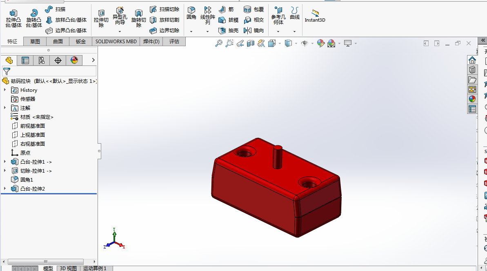
Task: Click the Section View icon
Action: (250, 43)
